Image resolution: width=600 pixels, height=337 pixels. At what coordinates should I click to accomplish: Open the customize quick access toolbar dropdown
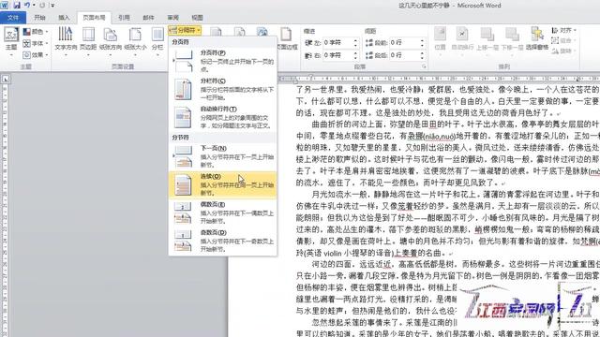(52, 6)
